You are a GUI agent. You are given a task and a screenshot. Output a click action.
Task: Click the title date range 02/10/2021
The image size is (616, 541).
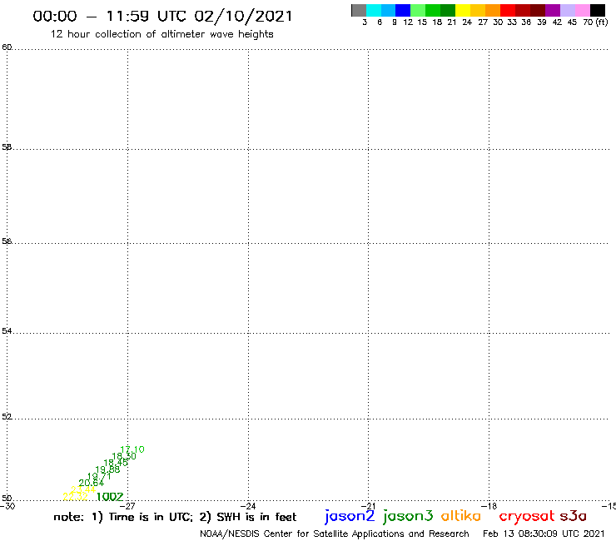pos(243,16)
